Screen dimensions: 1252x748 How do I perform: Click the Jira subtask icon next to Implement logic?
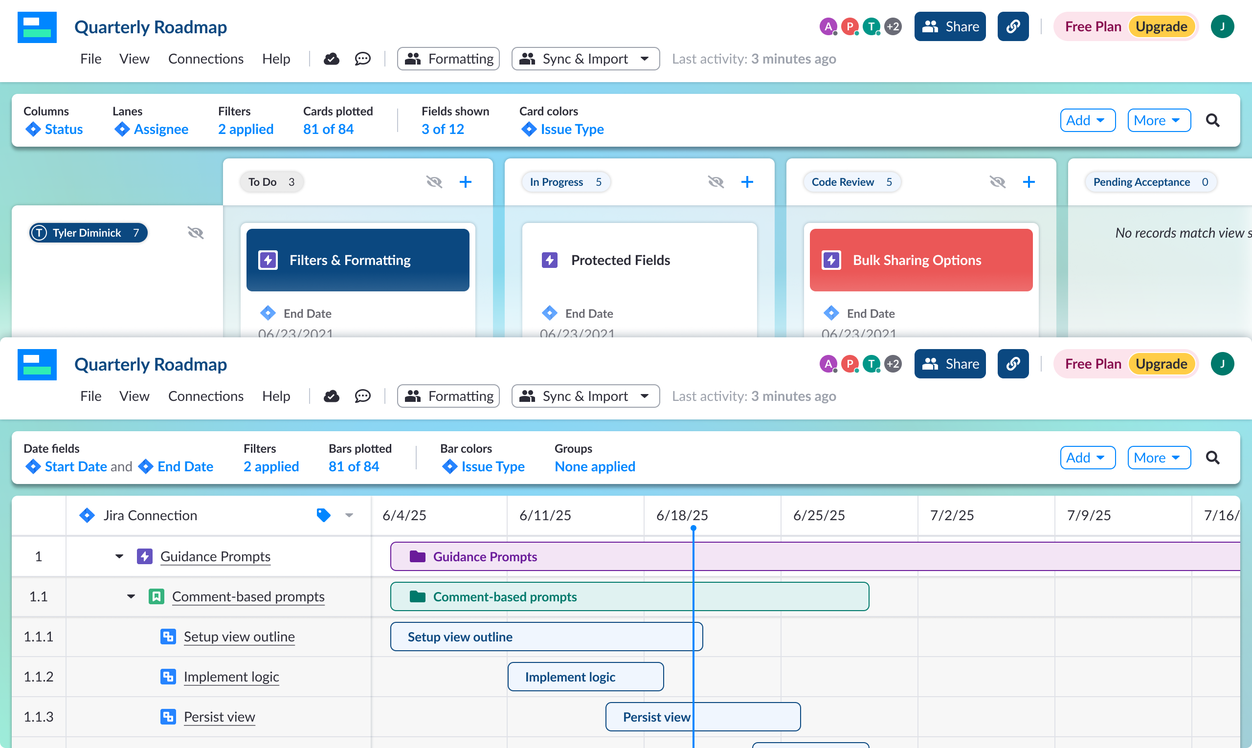tap(168, 677)
